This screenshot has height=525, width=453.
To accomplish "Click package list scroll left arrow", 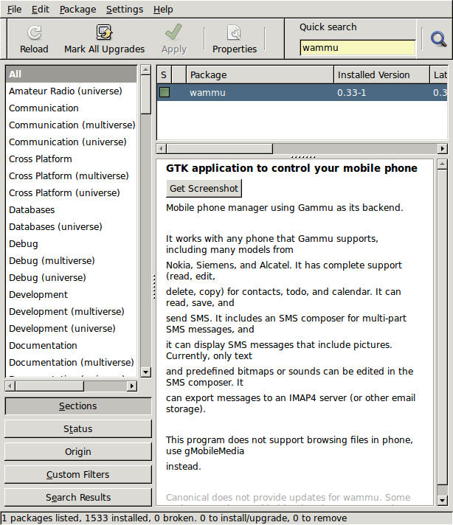I will [x=162, y=148].
